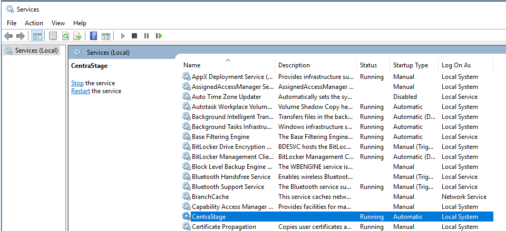Viewport: 506px width, 231px height.
Task: Open the Action menu
Action: (x=34, y=23)
